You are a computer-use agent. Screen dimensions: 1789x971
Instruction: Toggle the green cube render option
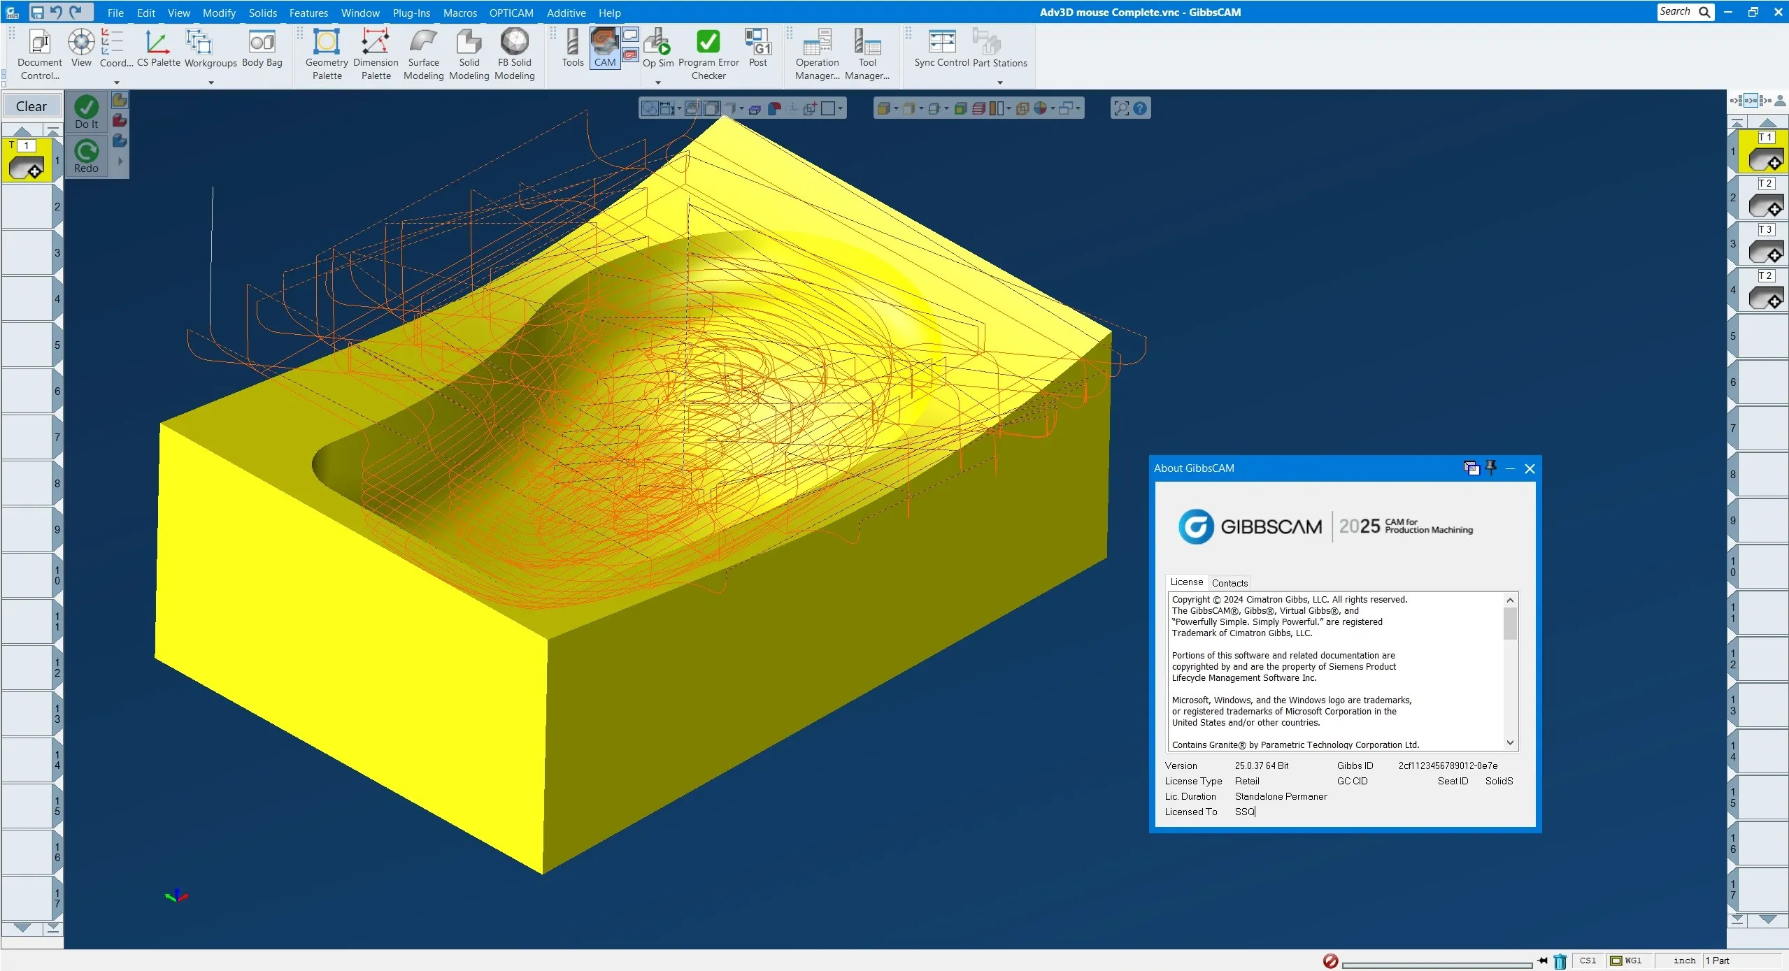(x=960, y=108)
